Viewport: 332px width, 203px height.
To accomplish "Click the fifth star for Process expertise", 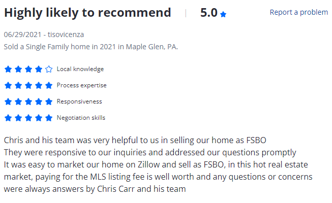I will point(49,85).
